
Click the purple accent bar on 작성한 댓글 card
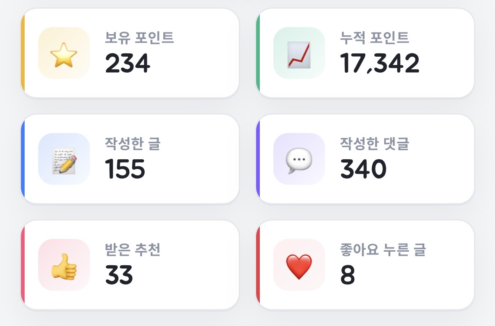[x=258, y=159]
